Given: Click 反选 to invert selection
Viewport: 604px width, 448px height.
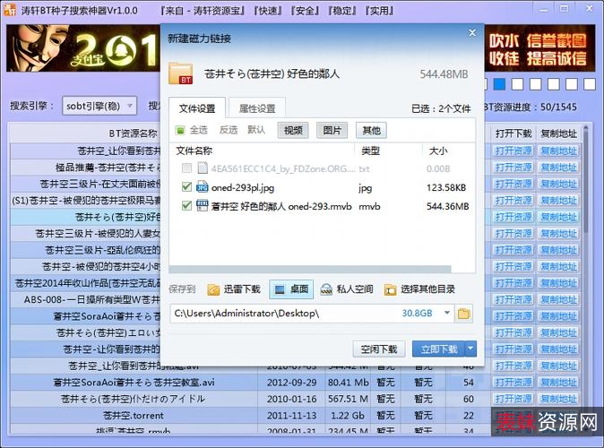Looking at the screenshot, I should 229,130.
